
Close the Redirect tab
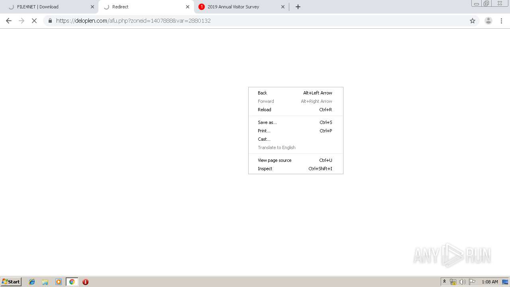click(188, 7)
